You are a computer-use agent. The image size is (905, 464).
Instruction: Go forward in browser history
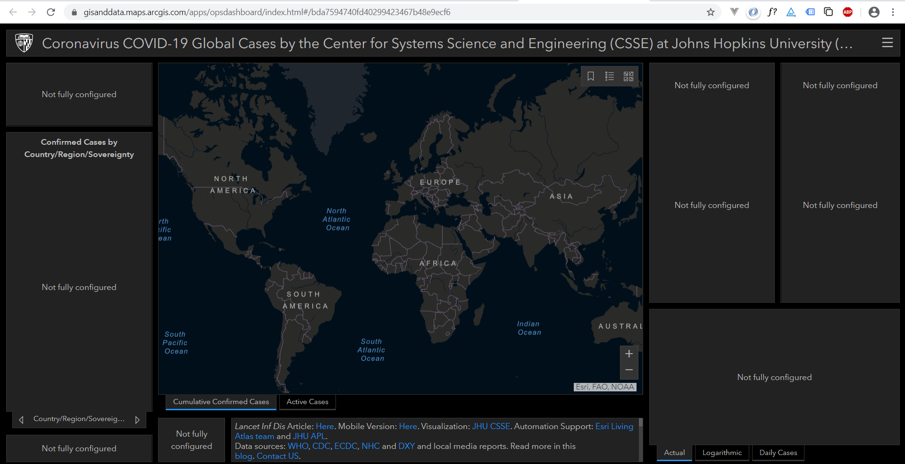32,12
